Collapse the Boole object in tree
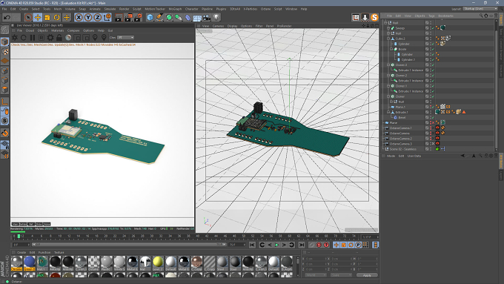Image resolution: width=504 pixels, height=284 pixels. (x=391, y=49)
